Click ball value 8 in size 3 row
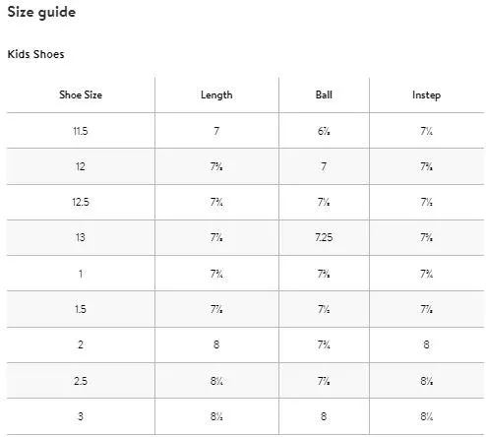This screenshot has width=486, height=437. point(324,416)
